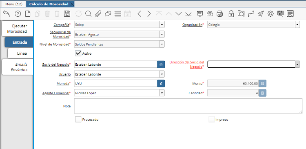Click the padlock private access icon
Screen dimensions: 306x149
(231, 13)
